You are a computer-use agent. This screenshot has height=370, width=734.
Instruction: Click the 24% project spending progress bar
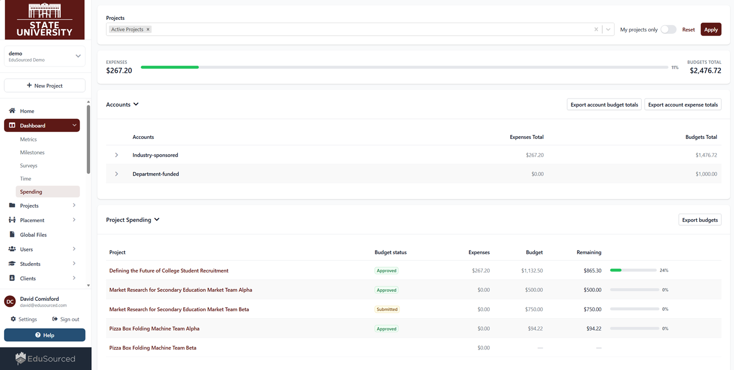(634, 270)
